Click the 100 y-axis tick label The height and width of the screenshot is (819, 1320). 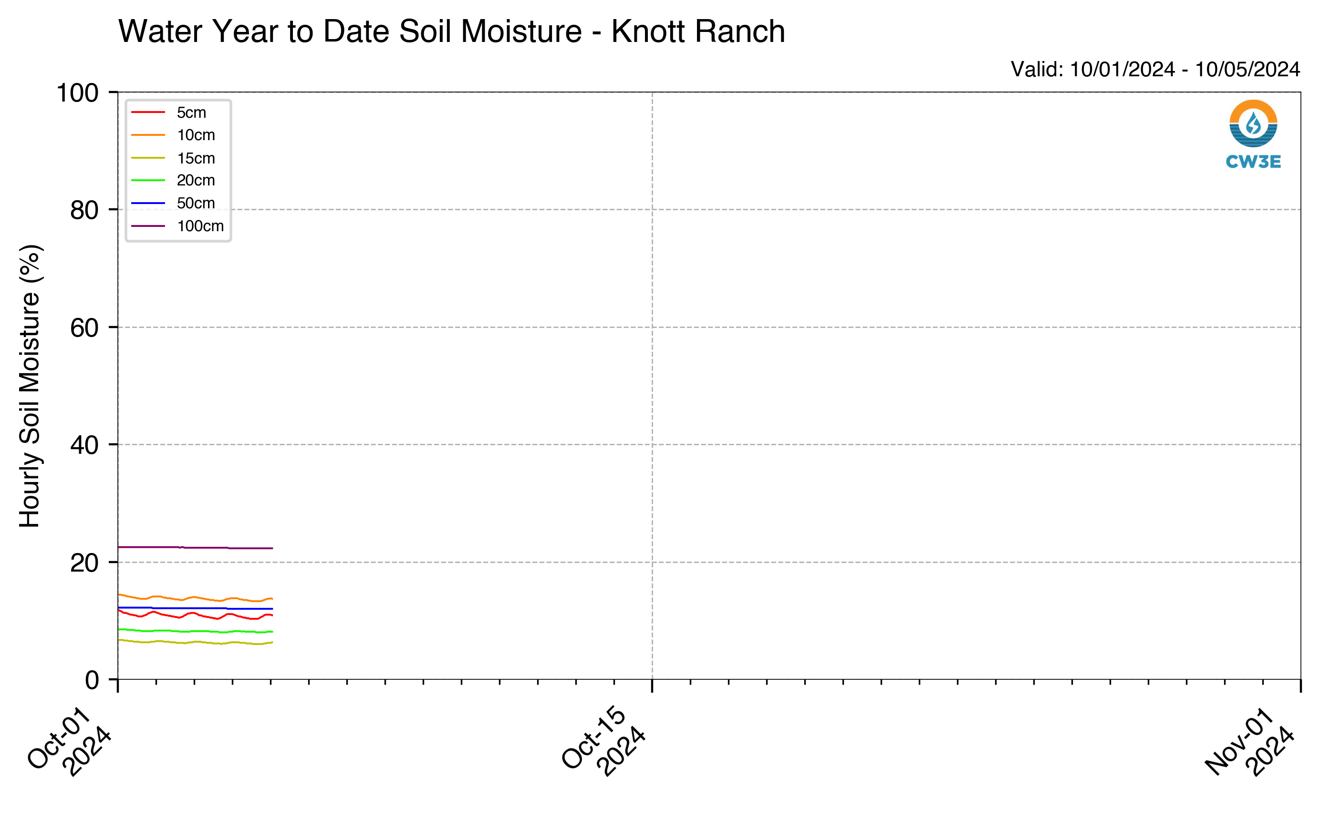point(77,93)
